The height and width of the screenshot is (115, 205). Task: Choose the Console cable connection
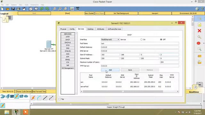click(x=39, y=98)
